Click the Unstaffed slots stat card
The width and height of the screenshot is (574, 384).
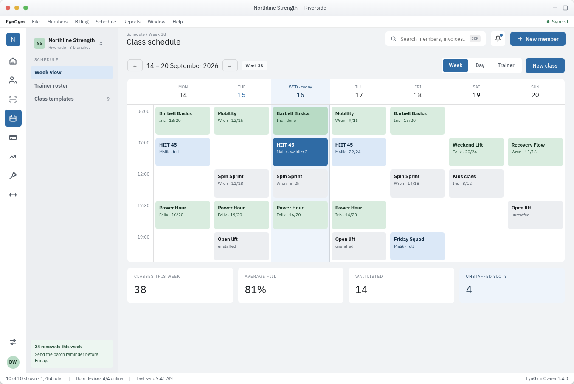(512, 285)
